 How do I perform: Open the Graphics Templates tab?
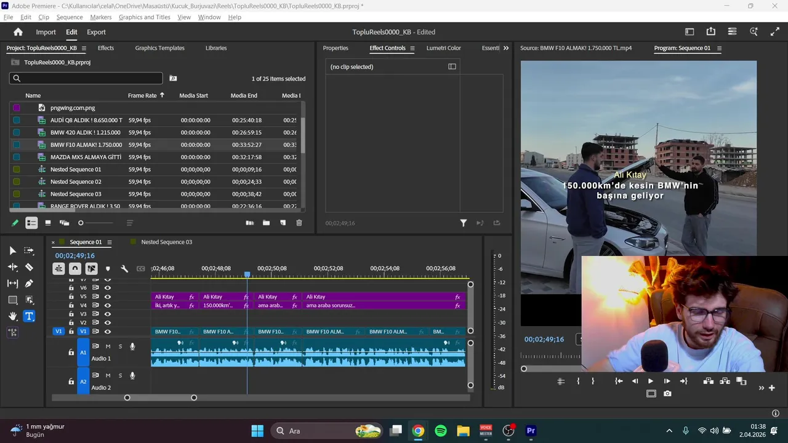[x=160, y=48]
